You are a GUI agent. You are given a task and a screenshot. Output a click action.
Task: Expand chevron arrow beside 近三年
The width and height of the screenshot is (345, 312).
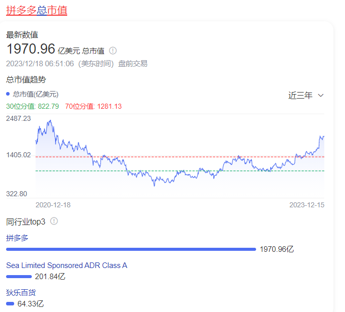click(321, 96)
